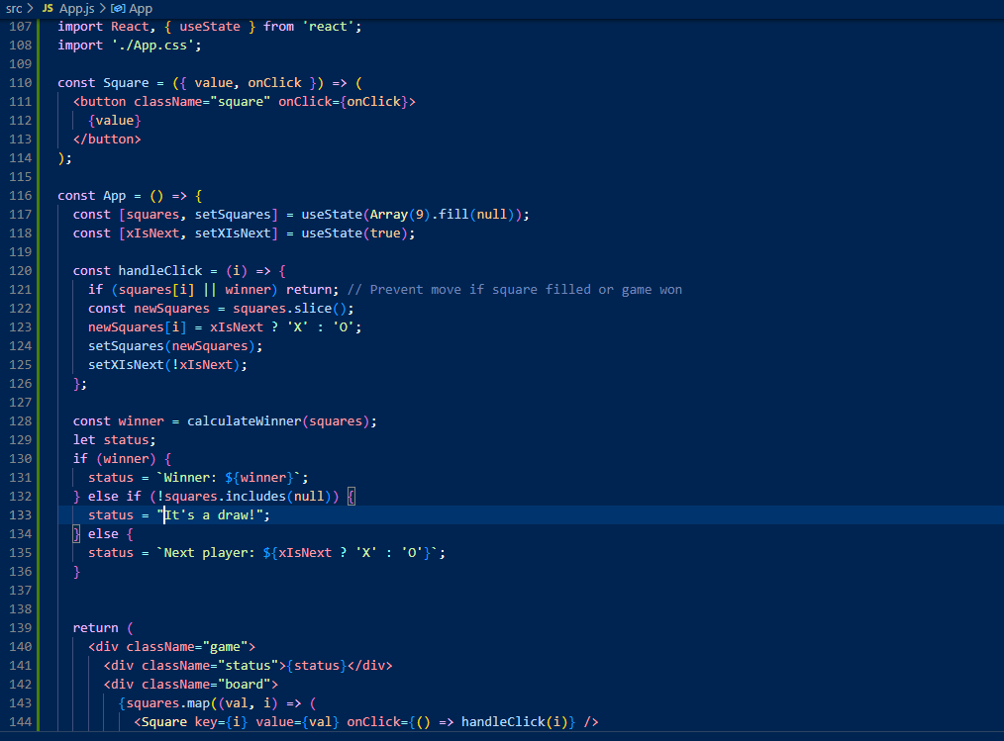Image resolution: width=1004 pixels, height=741 pixels.
Task: Click 'React' in the import statement
Action: pos(130,27)
